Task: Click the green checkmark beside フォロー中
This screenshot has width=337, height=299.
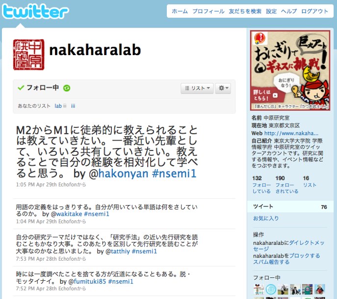Action: pos(21,88)
